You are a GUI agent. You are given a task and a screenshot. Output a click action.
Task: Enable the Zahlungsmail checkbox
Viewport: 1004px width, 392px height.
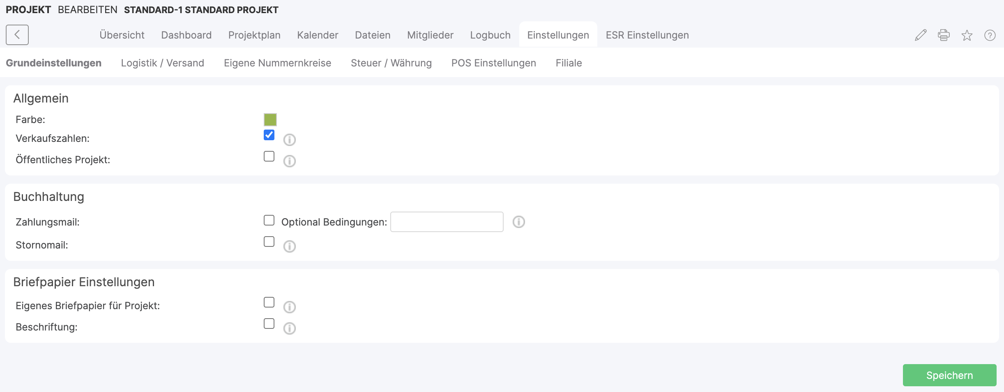pyautogui.click(x=269, y=220)
